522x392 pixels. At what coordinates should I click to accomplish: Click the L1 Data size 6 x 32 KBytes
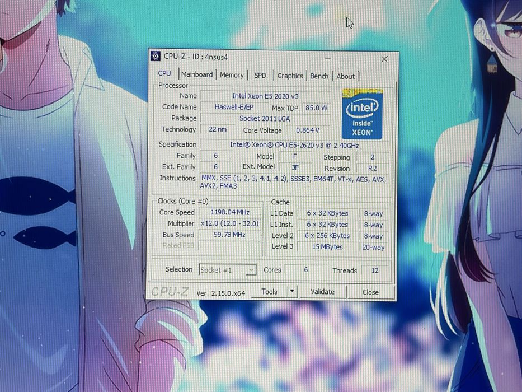pyautogui.click(x=327, y=213)
